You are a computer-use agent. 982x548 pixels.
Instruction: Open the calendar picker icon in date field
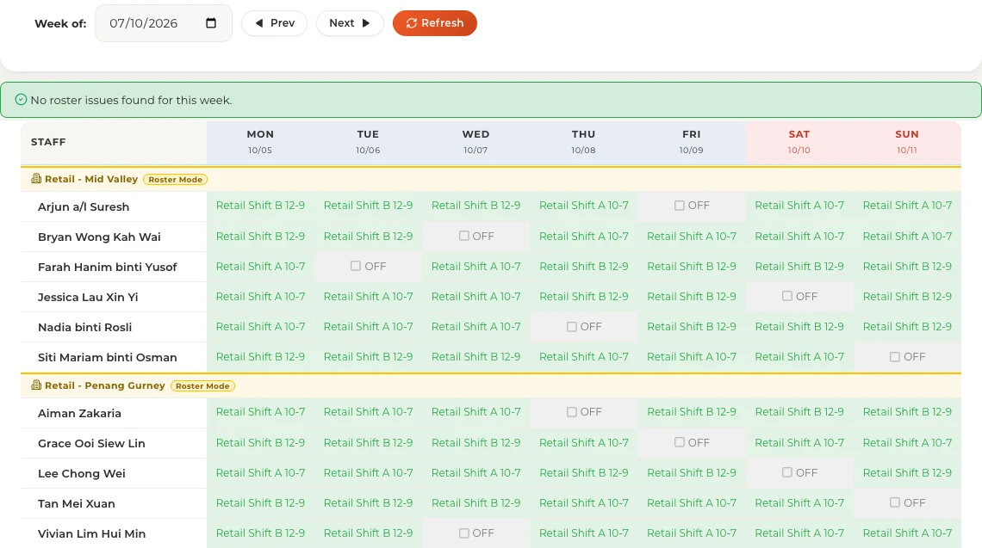(211, 23)
